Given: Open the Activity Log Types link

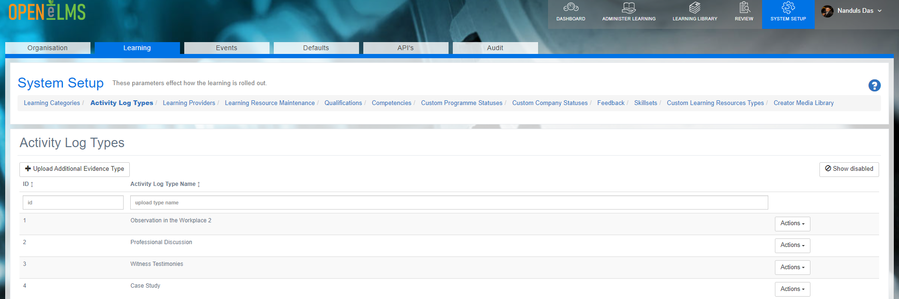Looking at the screenshot, I should (x=122, y=103).
